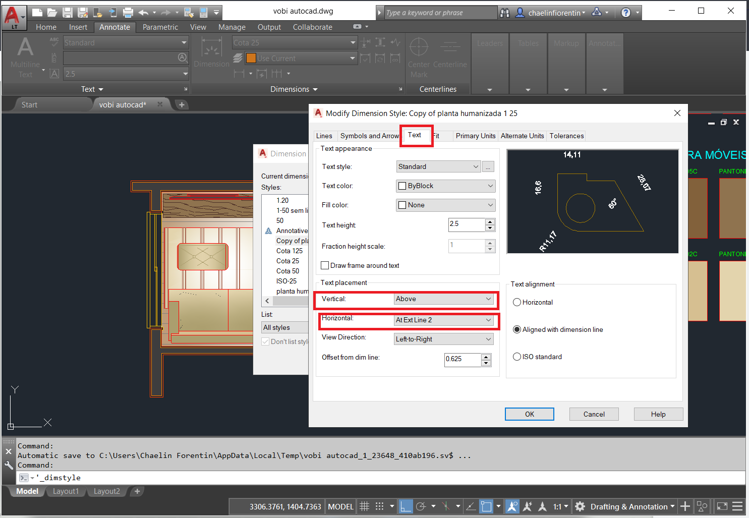
Task: Open the Drafting & Annotation workspace dropdown
Action: [x=632, y=506]
